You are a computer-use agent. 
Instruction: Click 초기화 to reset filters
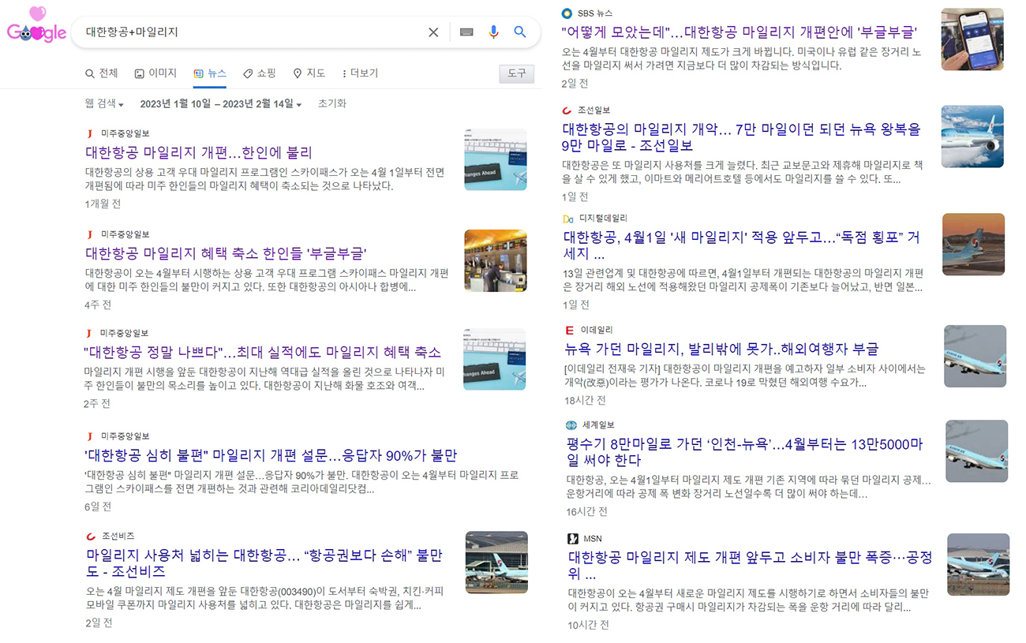tap(331, 104)
